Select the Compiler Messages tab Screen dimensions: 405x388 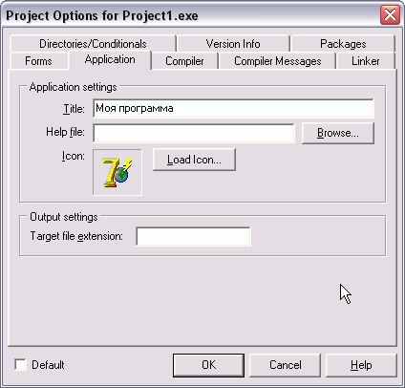point(278,61)
